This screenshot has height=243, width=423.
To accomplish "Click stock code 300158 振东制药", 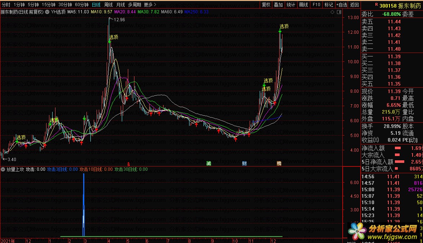I will point(400,5).
